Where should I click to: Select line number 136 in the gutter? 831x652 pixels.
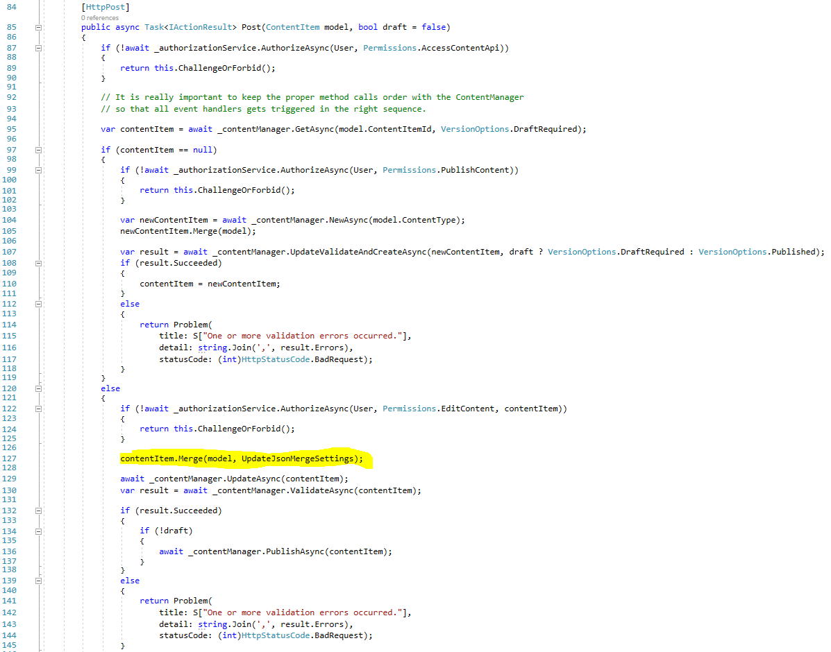9,552
